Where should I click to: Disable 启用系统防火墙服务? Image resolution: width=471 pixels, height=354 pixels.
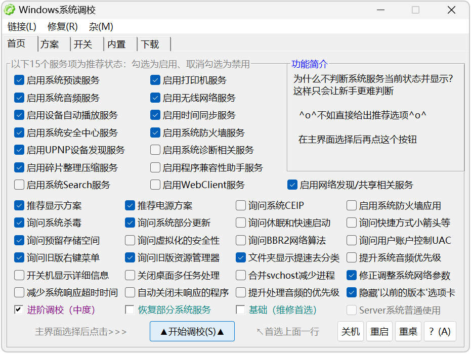click(155, 132)
